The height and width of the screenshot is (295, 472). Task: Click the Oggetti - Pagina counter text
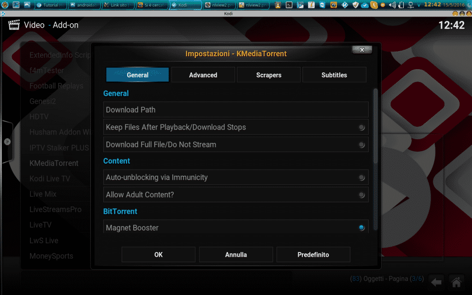click(x=387, y=279)
